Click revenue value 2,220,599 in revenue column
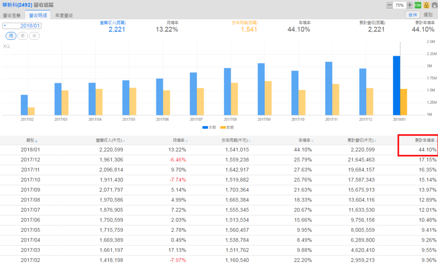The width and height of the screenshot is (438, 263). tap(111, 150)
